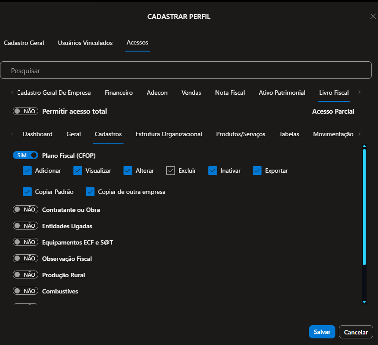Uncheck Copiar de outra empresa checkbox
The image size is (378, 345).
pos(90,192)
